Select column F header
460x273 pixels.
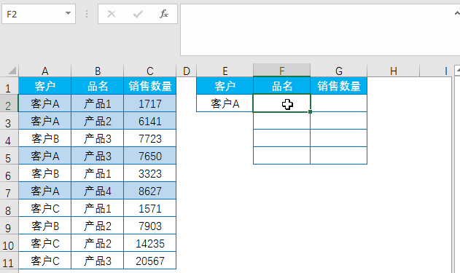pos(281,71)
